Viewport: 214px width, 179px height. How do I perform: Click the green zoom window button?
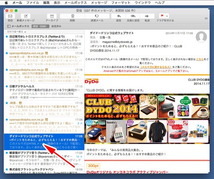[x=16, y=11]
